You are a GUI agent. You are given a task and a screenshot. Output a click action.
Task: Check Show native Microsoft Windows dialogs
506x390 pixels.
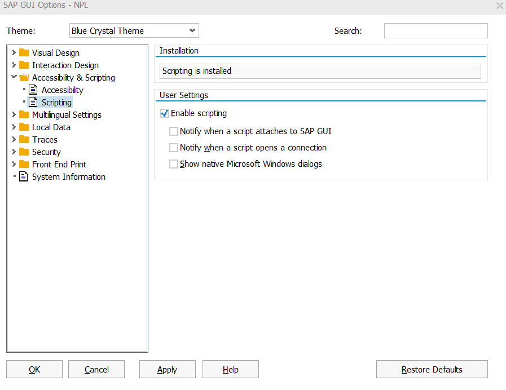click(x=174, y=164)
